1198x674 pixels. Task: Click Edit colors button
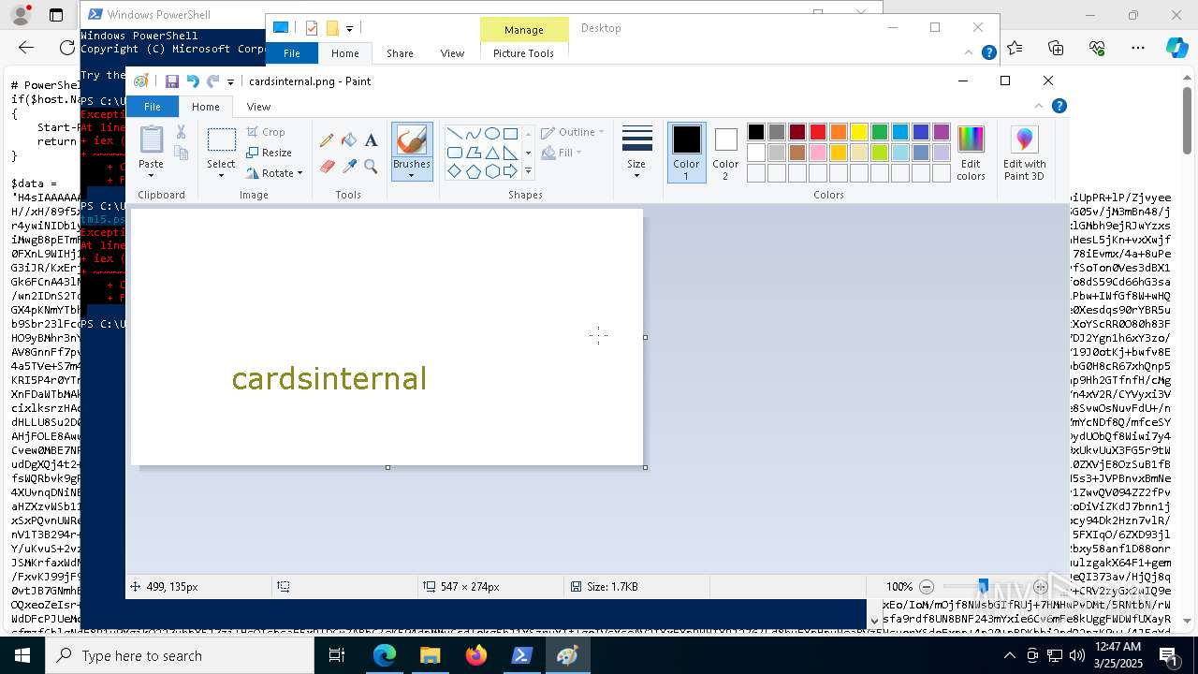point(971,153)
